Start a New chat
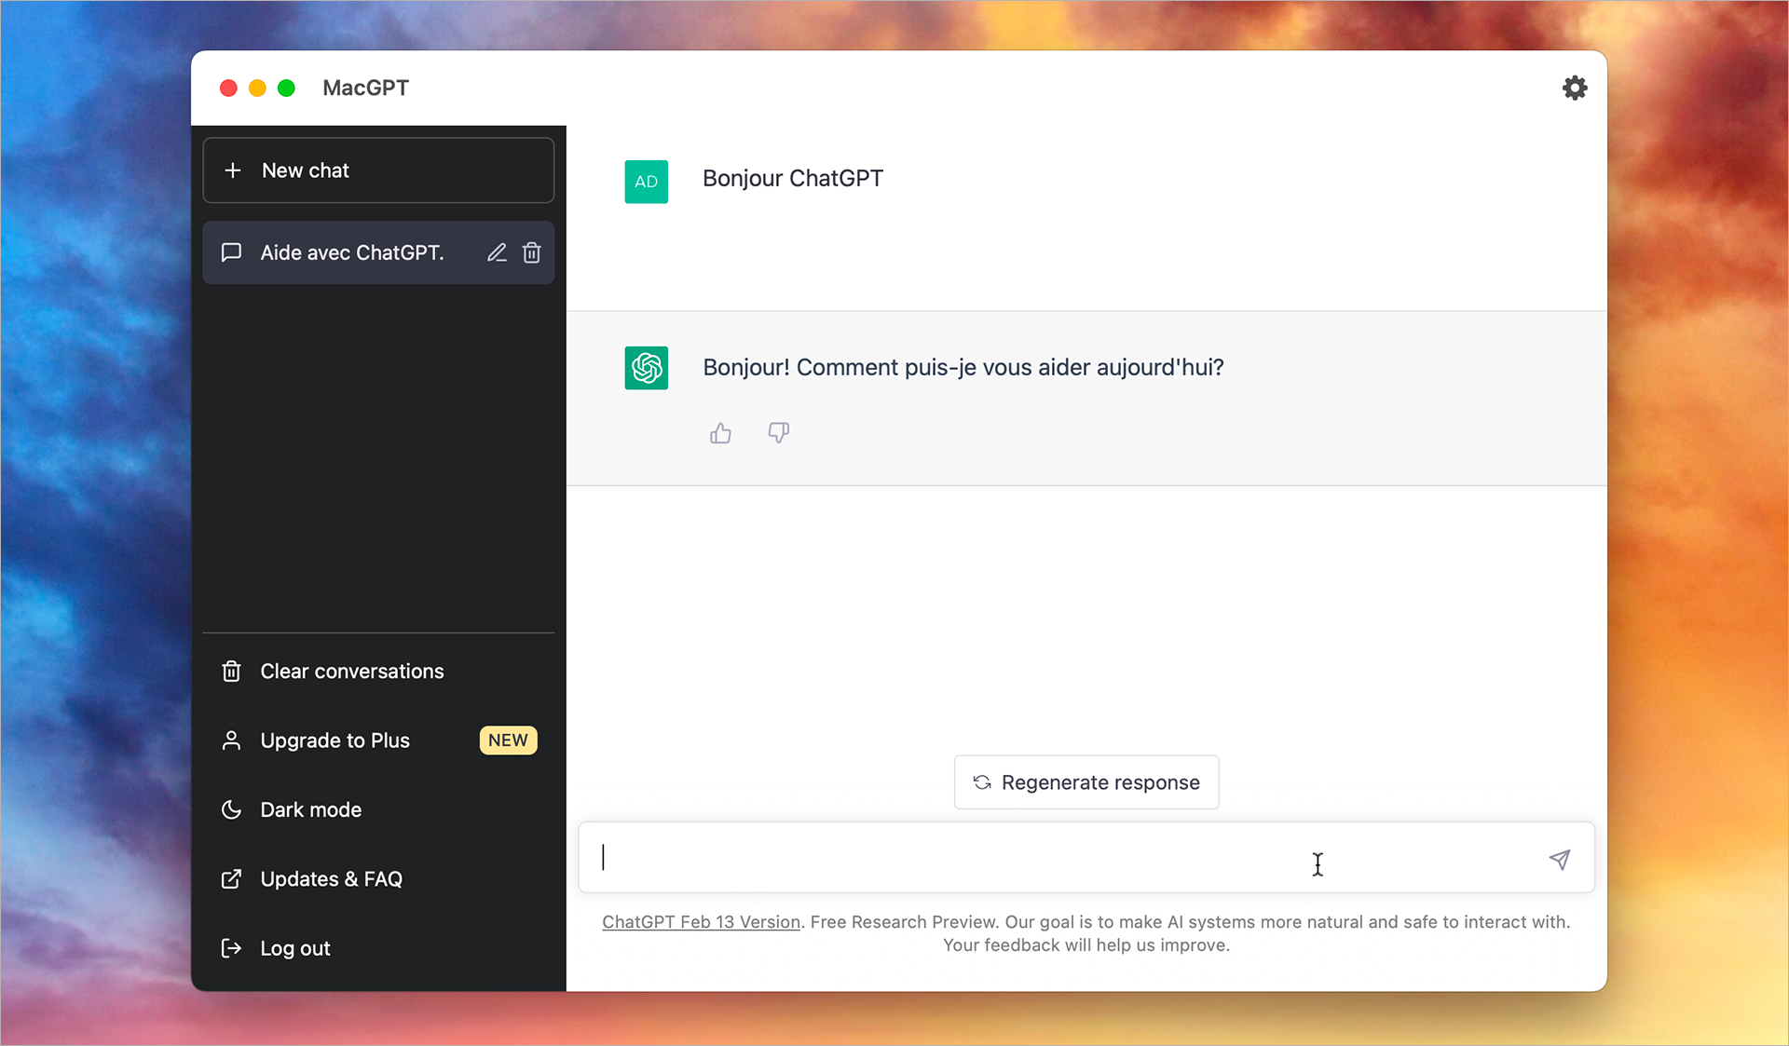This screenshot has width=1789, height=1046. point(378,170)
